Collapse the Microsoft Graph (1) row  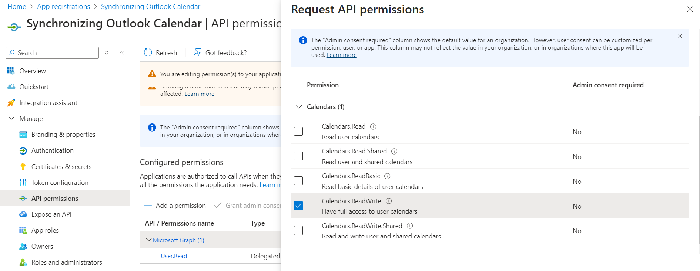point(149,240)
